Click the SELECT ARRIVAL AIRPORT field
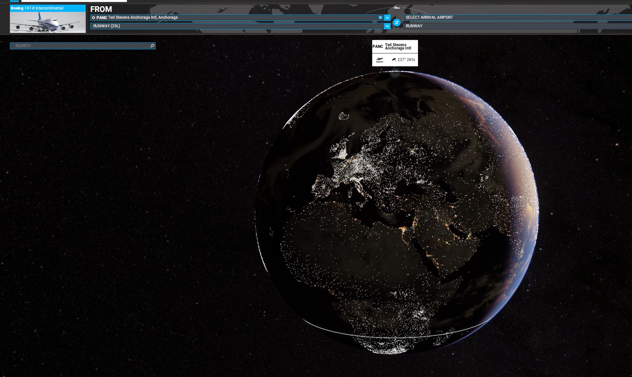The width and height of the screenshot is (632, 377). [x=517, y=17]
